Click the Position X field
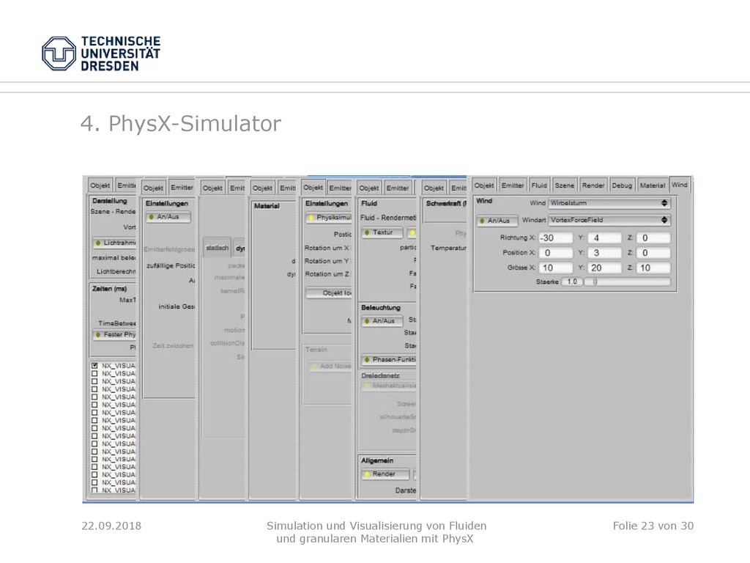This screenshot has width=750, height=563. pos(555,253)
